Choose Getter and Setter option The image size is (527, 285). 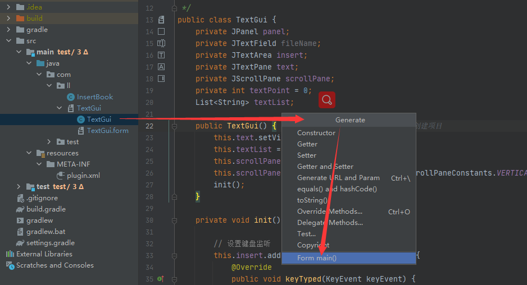pos(348,167)
